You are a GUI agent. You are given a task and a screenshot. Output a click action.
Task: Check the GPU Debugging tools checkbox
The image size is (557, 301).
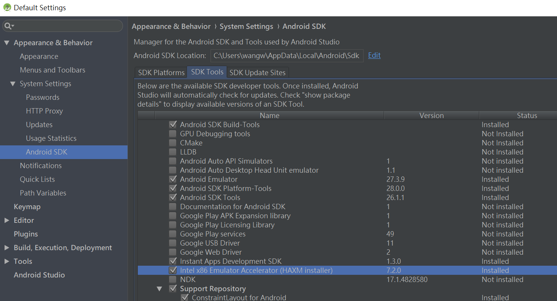click(173, 134)
